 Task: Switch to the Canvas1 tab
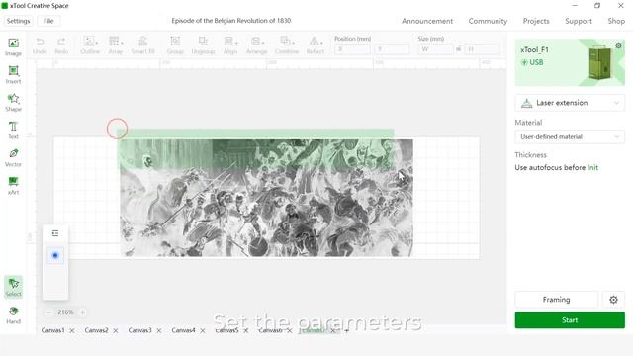tap(52, 330)
